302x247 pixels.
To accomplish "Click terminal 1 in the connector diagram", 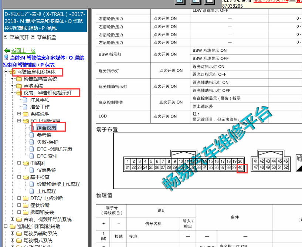I will coord(128,161).
